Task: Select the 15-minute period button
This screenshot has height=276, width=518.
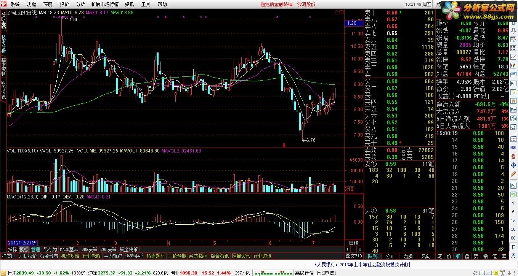Action: [513, 220]
